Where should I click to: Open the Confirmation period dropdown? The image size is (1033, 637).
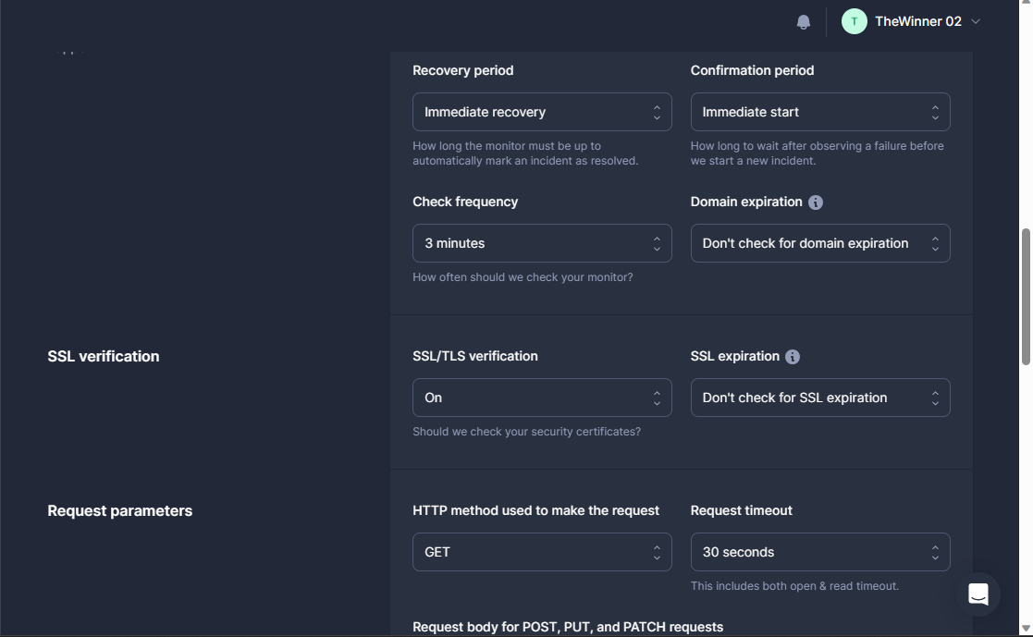(819, 112)
